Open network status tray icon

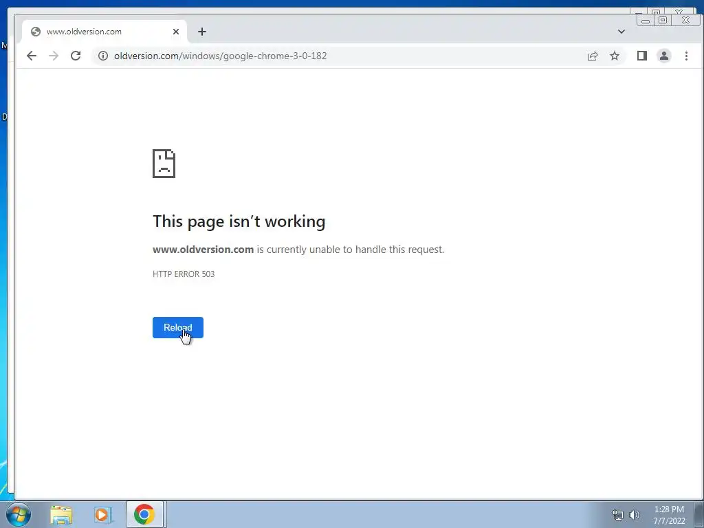click(x=618, y=515)
